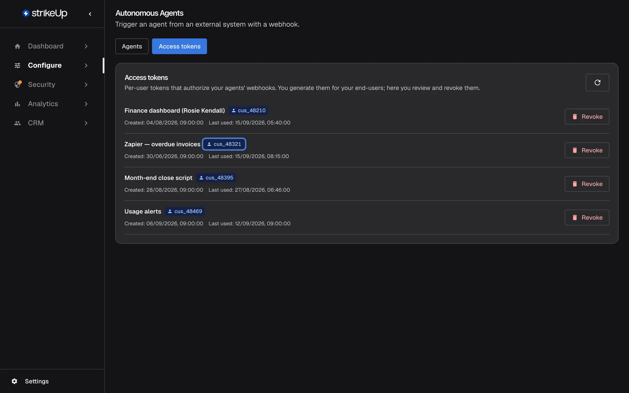Revoke the Usage alerts token
The height and width of the screenshot is (393, 629).
click(x=587, y=217)
